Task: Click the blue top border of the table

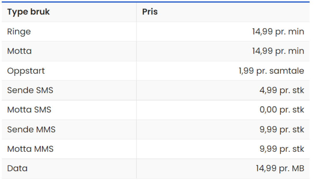Action: click(156, 2)
